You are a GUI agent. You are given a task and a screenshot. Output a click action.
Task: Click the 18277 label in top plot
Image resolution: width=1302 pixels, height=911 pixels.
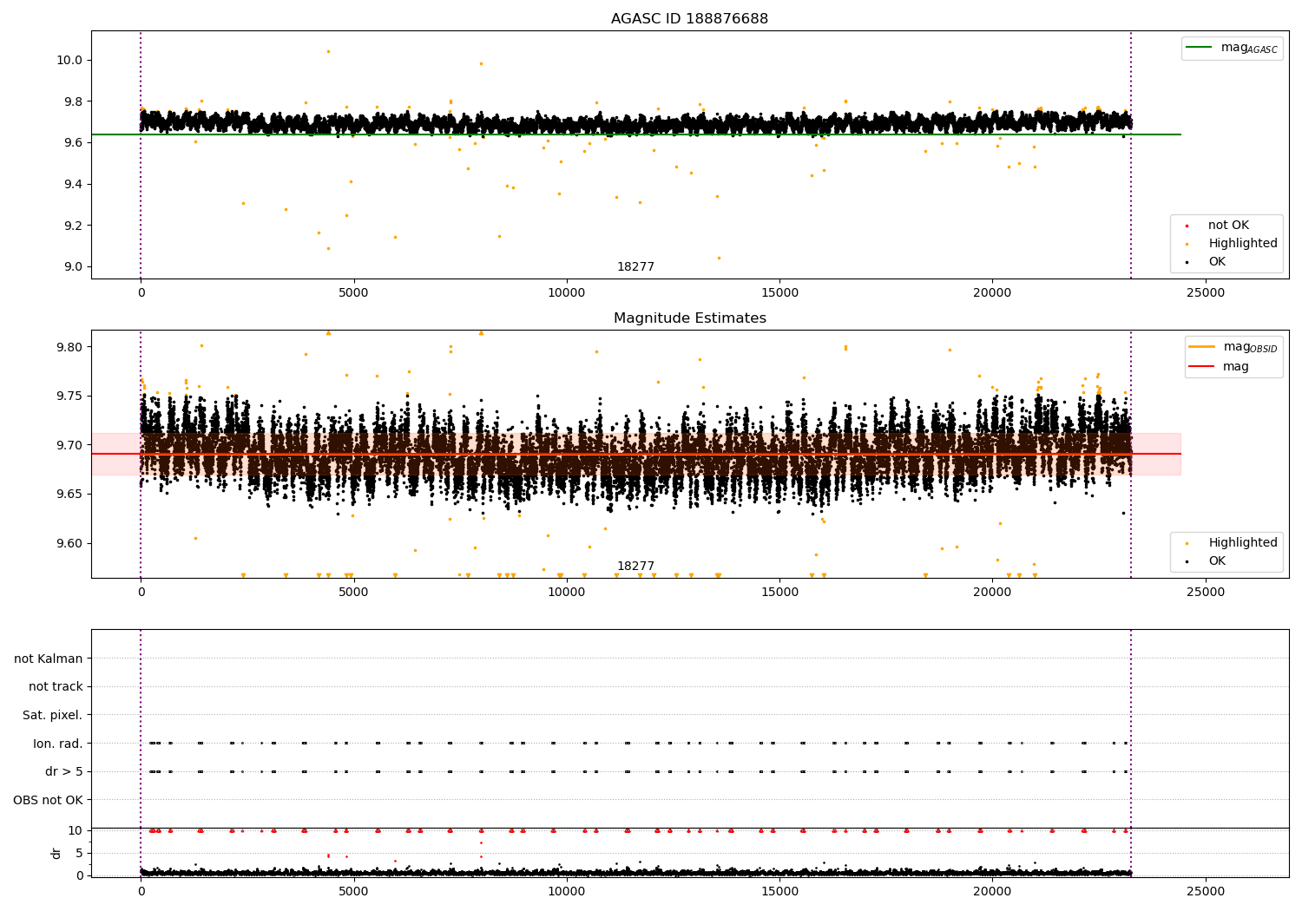(x=635, y=267)
